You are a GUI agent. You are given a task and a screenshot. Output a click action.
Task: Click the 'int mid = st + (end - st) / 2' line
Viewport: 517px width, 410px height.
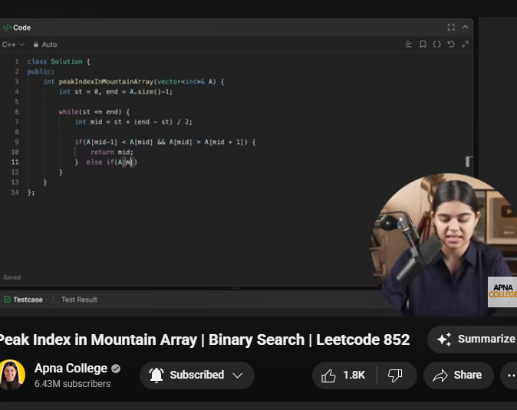(133, 122)
